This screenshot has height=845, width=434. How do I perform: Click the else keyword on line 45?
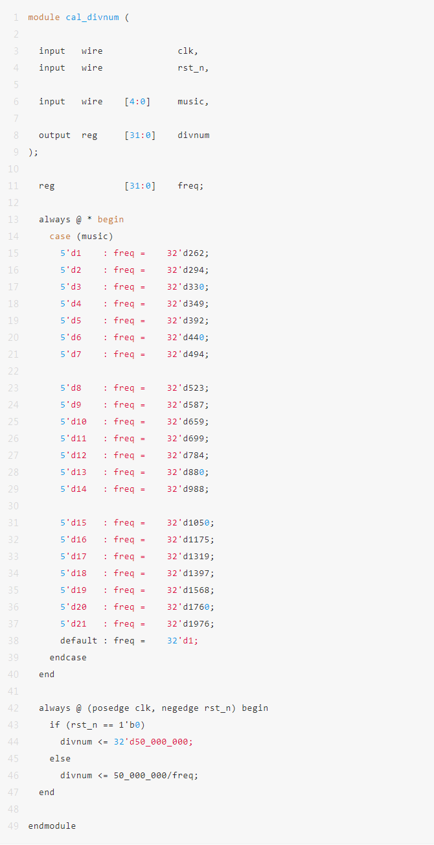click(60, 759)
